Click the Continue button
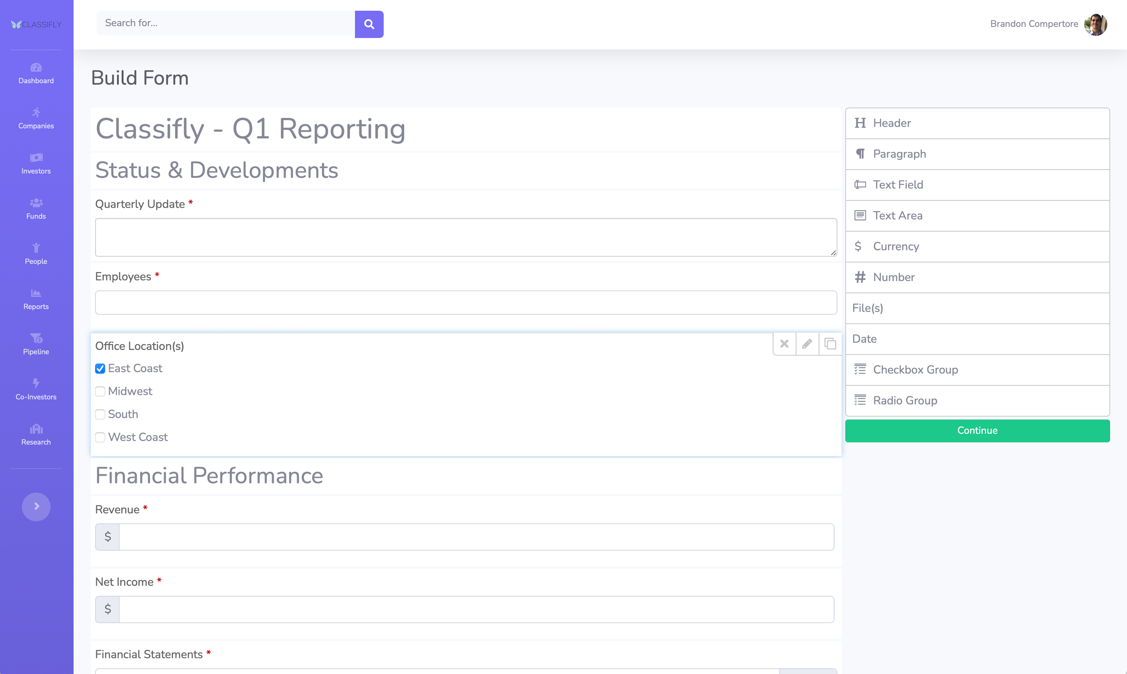This screenshot has height=674, width=1127. click(977, 431)
